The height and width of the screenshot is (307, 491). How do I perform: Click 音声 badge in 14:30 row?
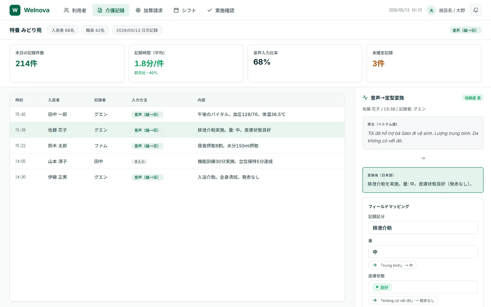147,177
